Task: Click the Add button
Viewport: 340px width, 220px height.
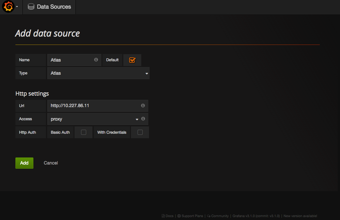Action: tap(24, 163)
